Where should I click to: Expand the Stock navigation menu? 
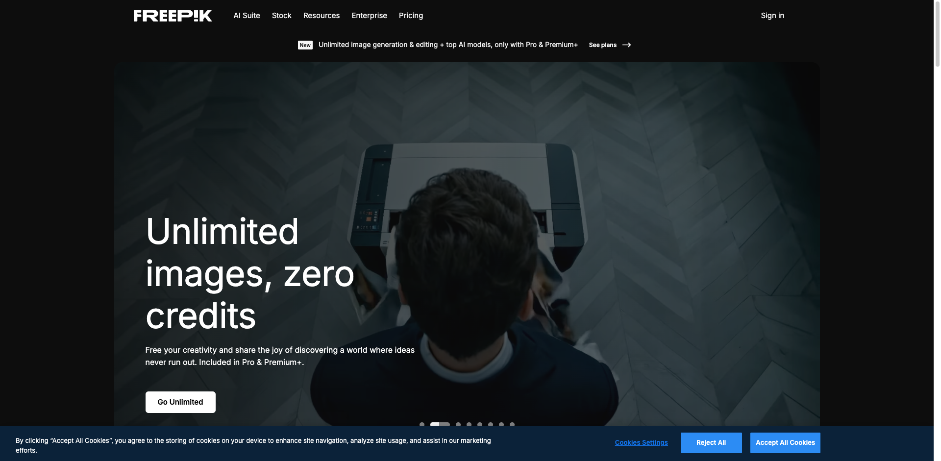tap(281, 16)
